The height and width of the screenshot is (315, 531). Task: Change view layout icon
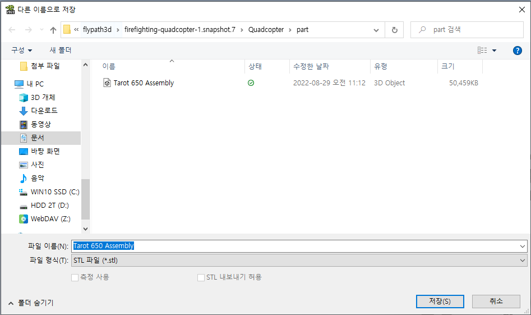(x=482, y=51)
